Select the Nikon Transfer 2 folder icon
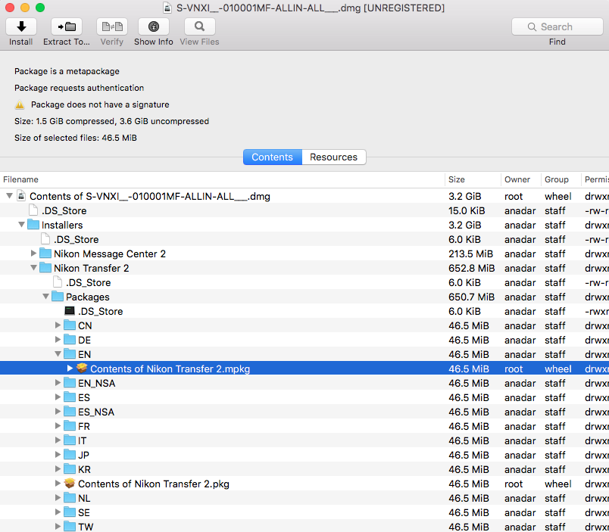 tap(45, 268)
